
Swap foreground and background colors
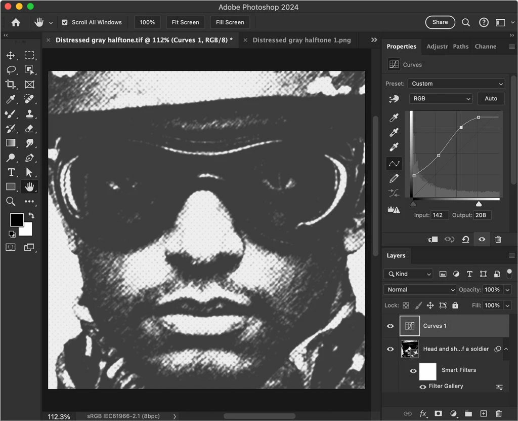tap(31, 215)
